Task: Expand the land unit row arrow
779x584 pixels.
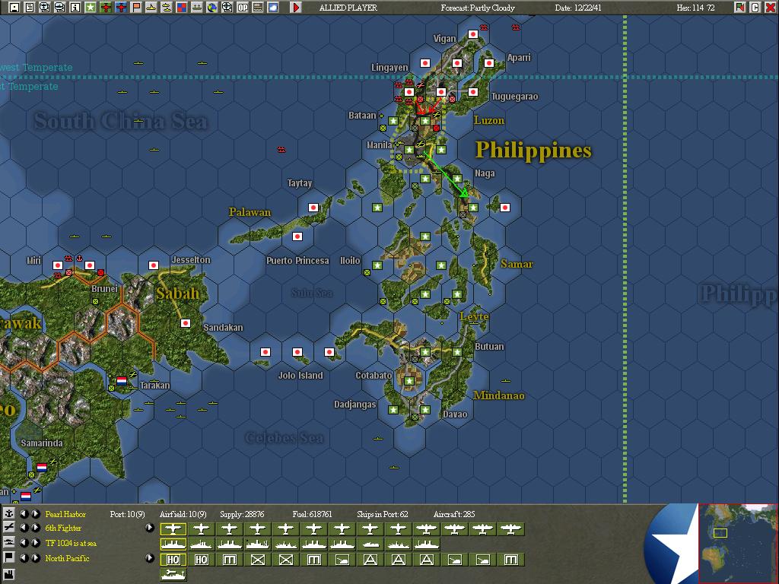Action: tap(149, 557)
